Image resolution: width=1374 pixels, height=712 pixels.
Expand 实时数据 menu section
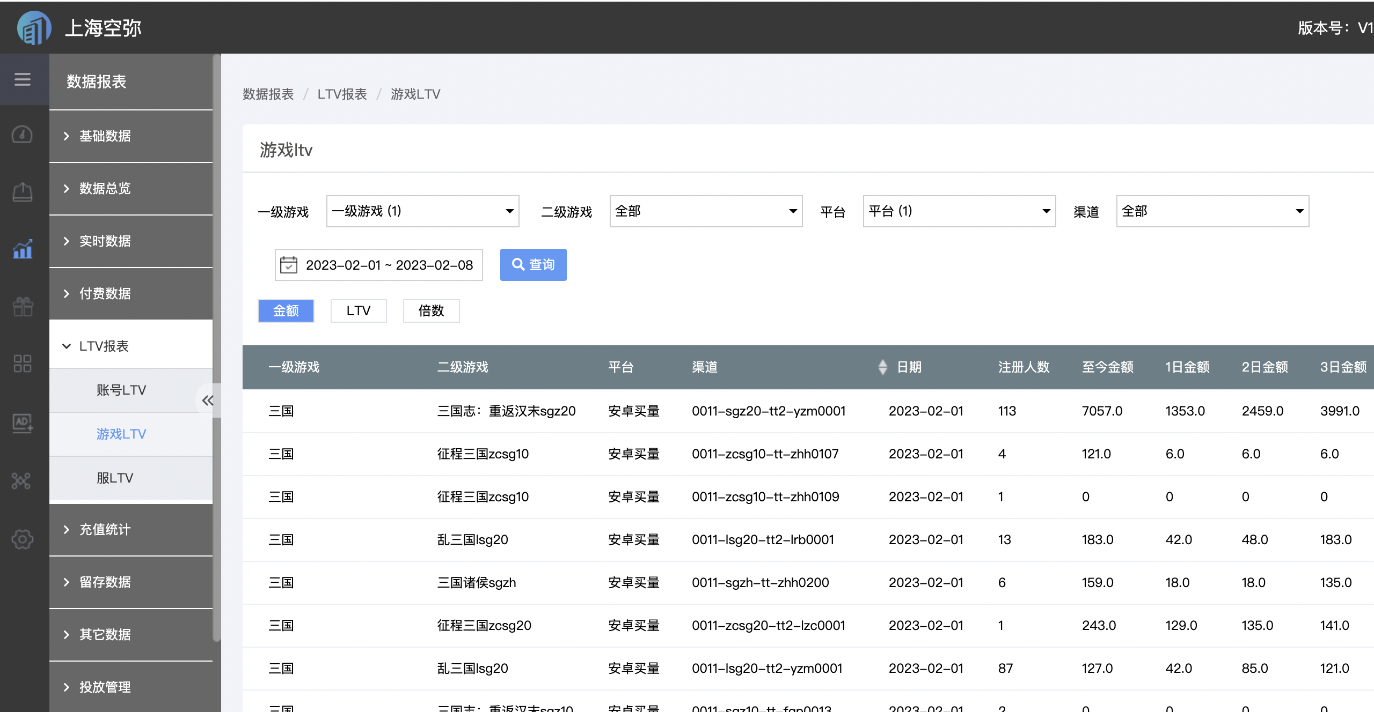(131, 241)
